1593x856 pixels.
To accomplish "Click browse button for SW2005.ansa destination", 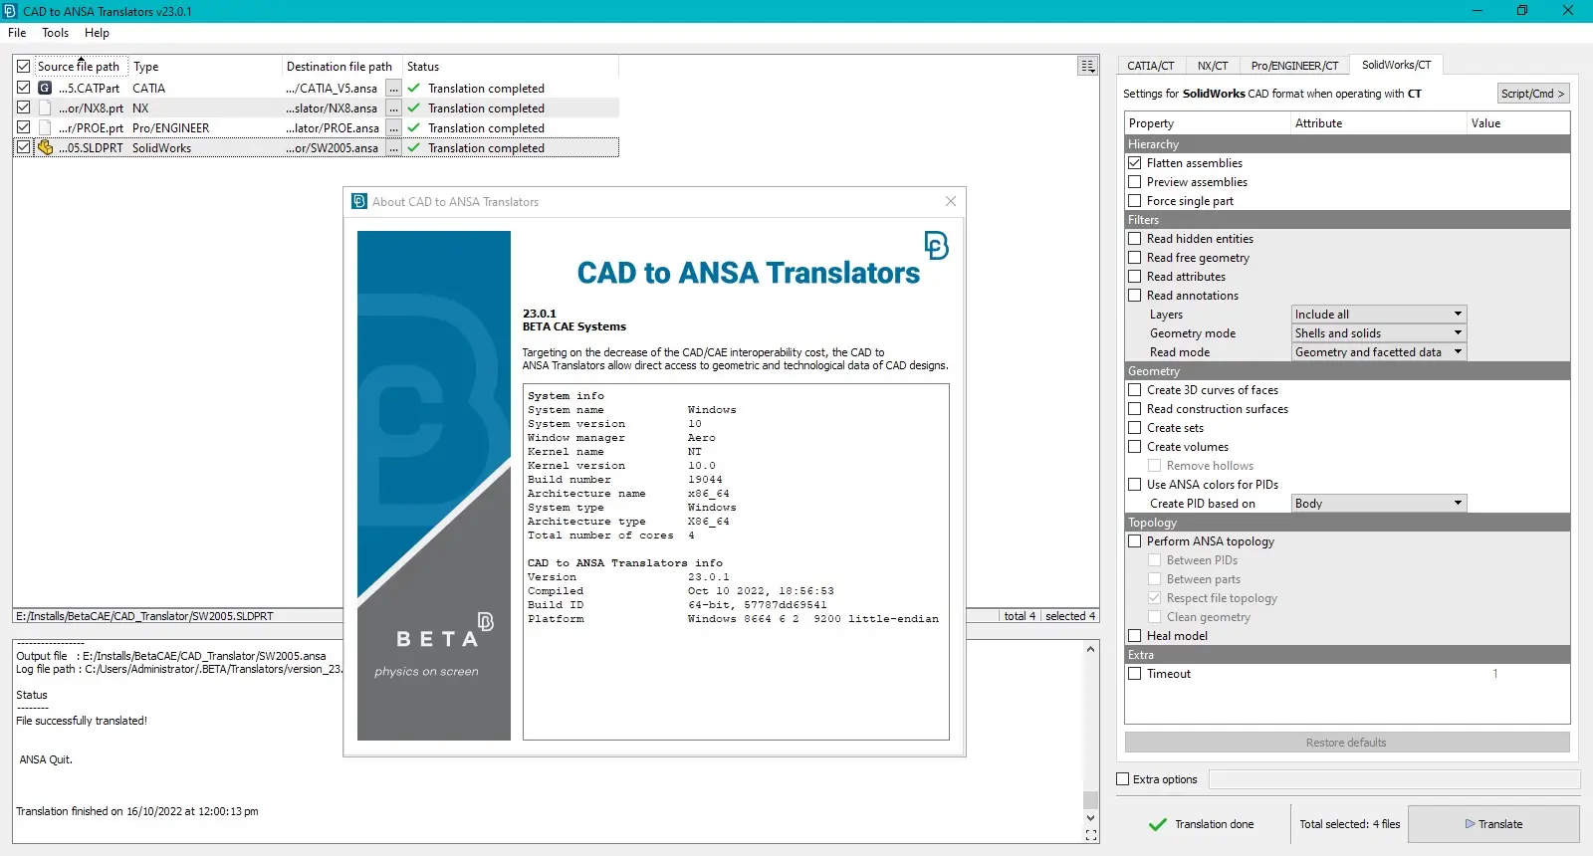I will pos(394,148).
